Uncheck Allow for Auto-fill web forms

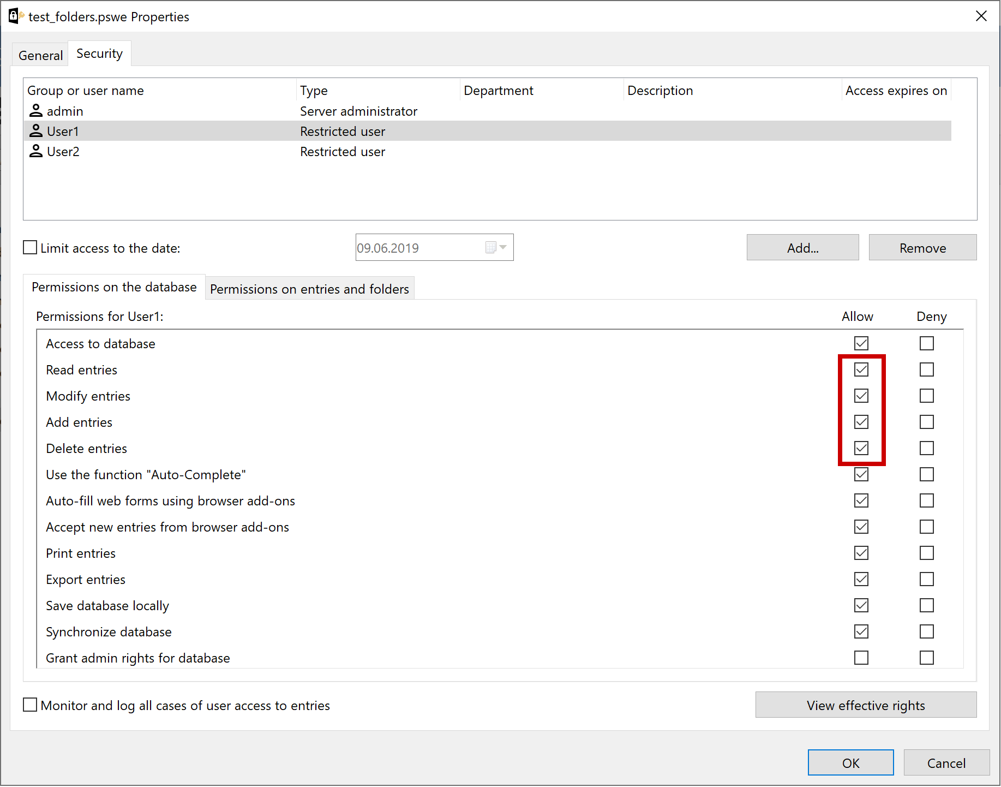(861, 500)
